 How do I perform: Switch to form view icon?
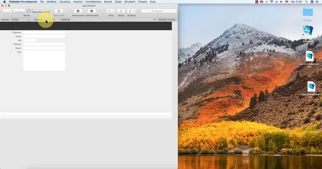[46, 19]
